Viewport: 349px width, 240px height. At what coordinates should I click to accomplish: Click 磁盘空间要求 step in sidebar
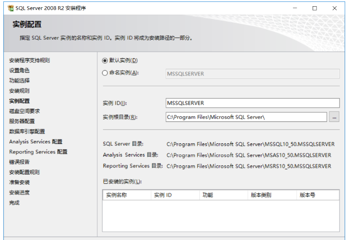[24, 111]
